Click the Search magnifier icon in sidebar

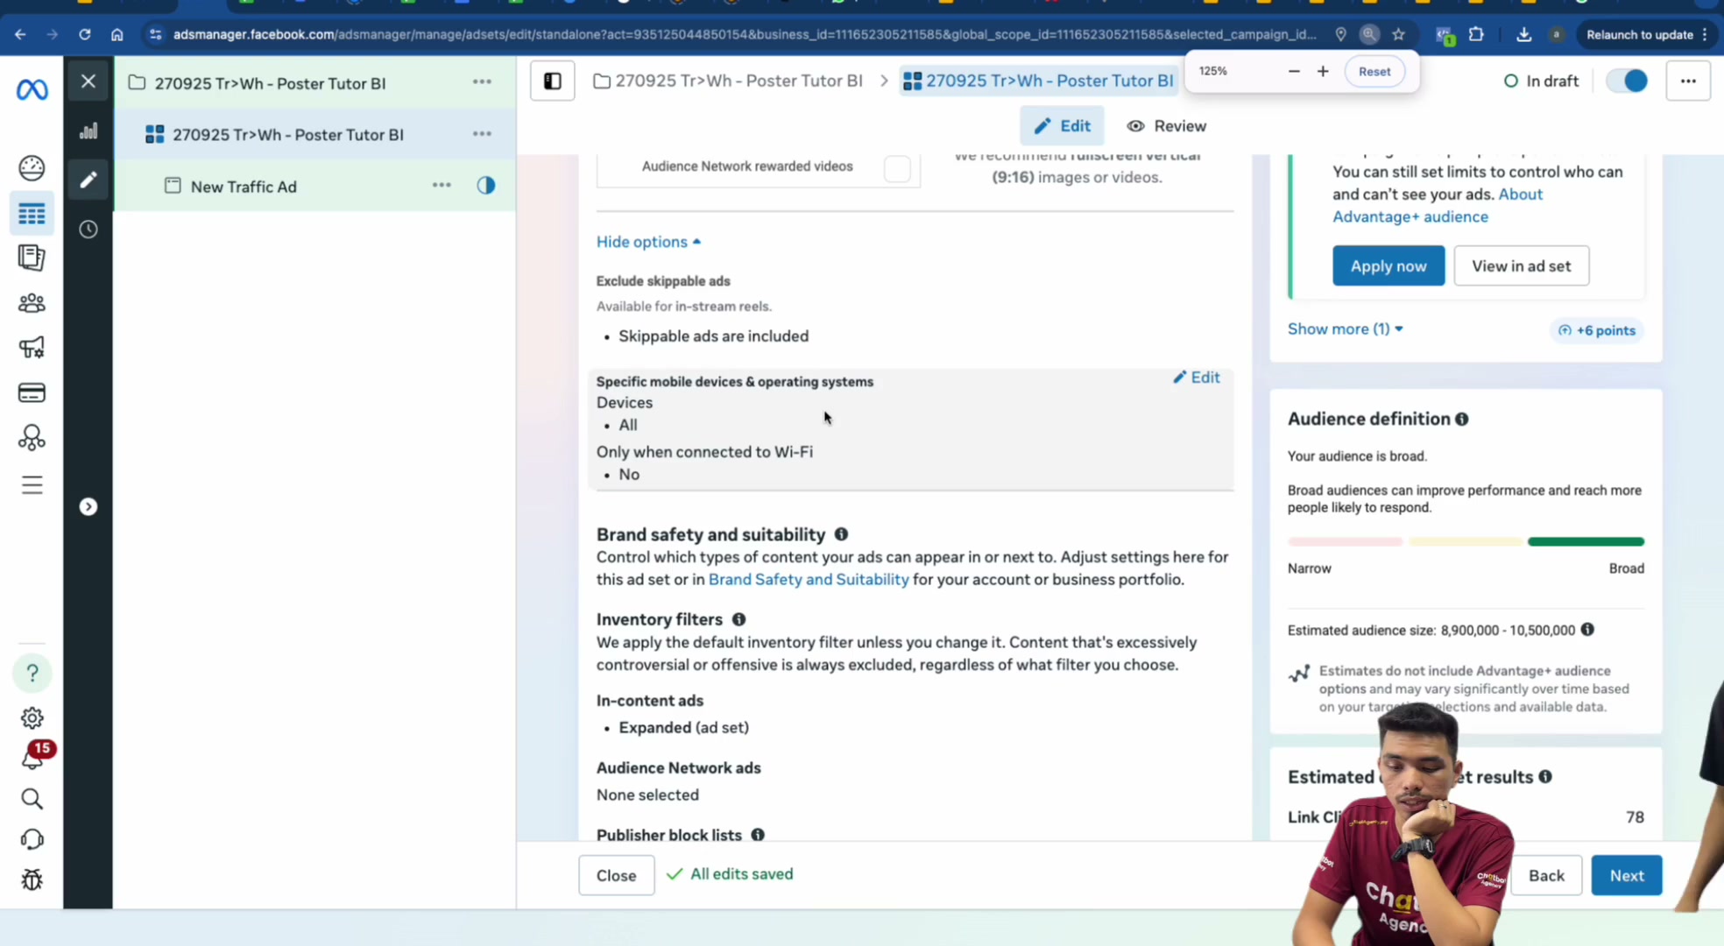pos(32,799)
